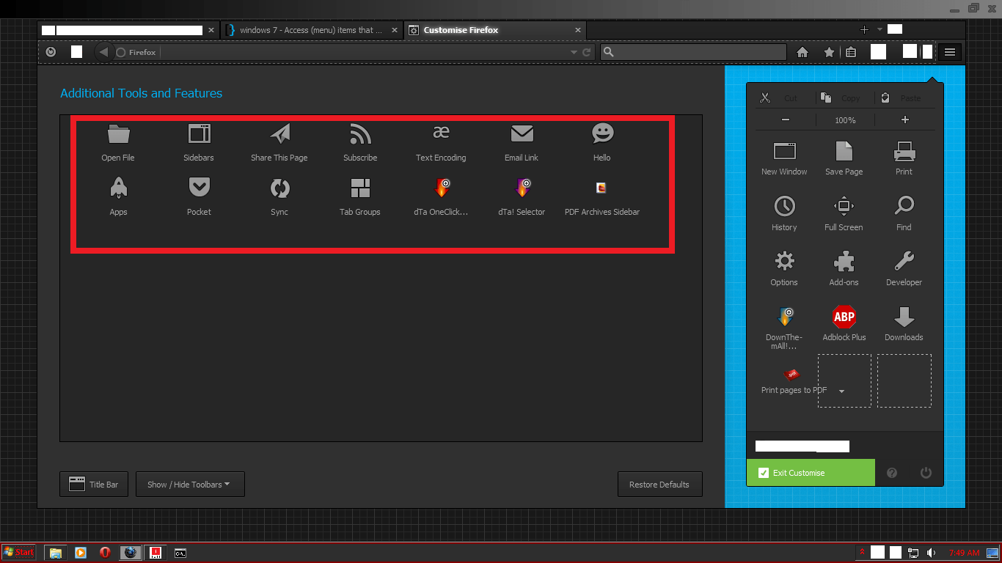Click the Exit Customise button

coord(811,473)
